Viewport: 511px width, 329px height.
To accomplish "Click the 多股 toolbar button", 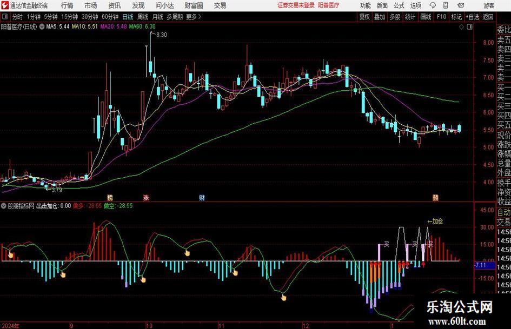I will (x=395, y=17).
